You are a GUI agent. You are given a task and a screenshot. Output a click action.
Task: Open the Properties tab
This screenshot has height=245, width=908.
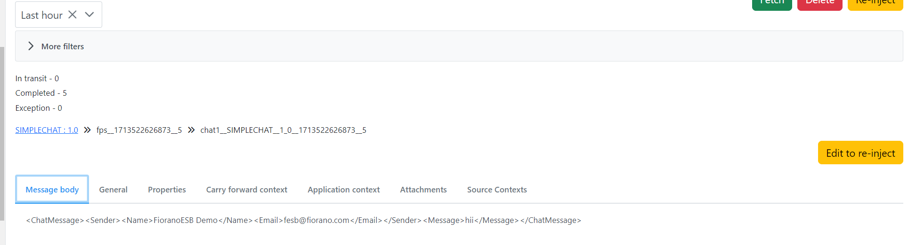(x=167, y=190)
